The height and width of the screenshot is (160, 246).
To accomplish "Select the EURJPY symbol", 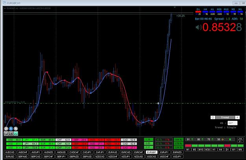I will [x=164, y=152].
